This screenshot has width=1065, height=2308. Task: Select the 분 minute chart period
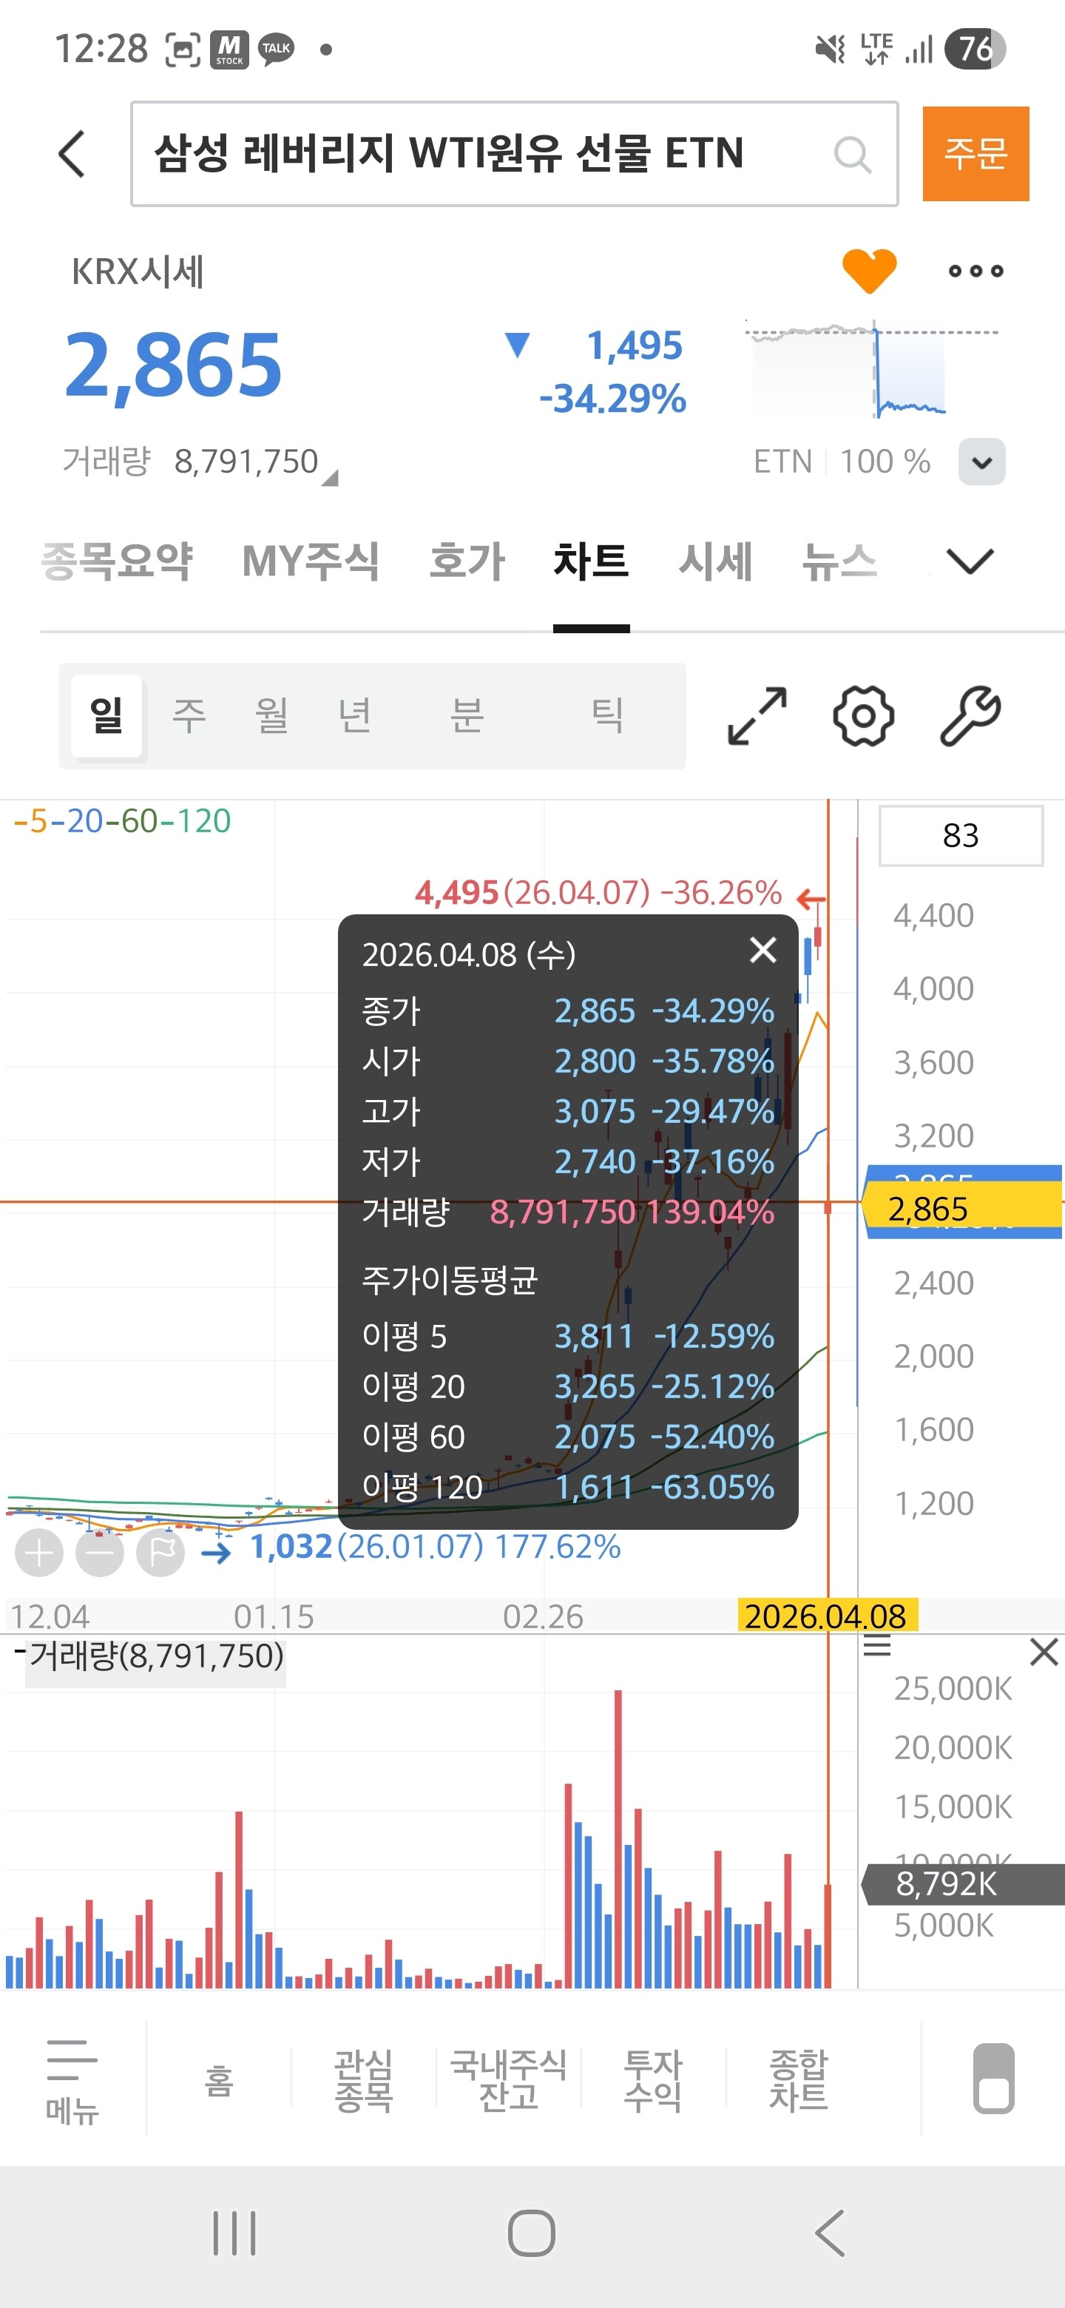467,716
